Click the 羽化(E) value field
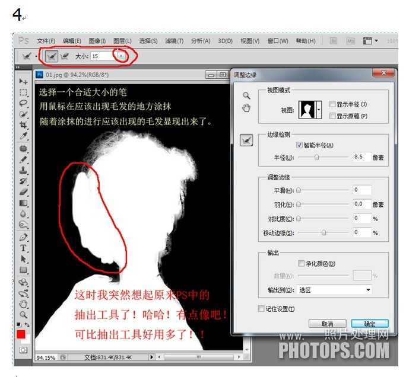406x377 pixels. (361, 204)
